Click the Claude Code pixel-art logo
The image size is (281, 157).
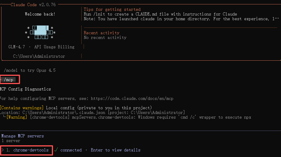(x=41, y=33)
